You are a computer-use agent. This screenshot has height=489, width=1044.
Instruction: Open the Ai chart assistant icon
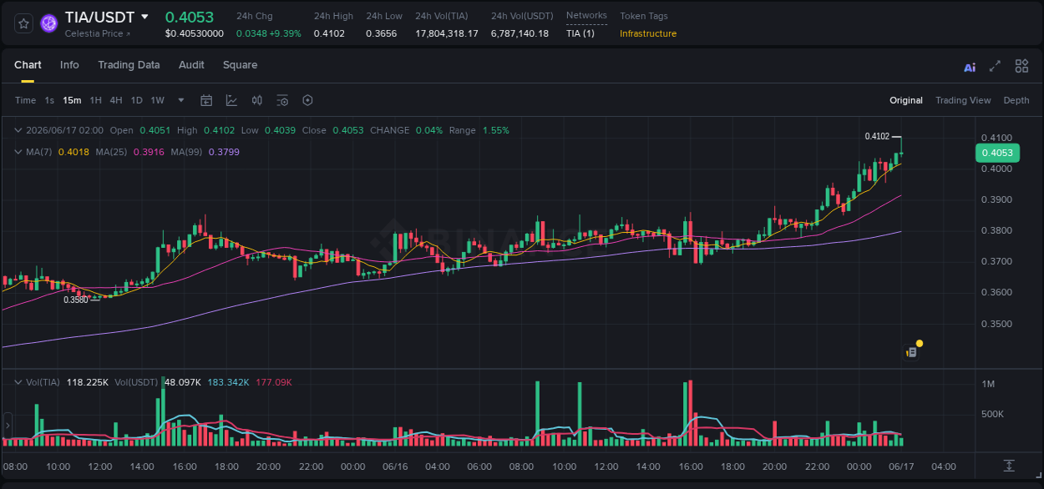coord(970,67)
